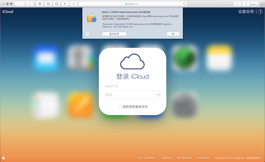Open the 客户隐私政策 privacy policy link
Screen dimensions: 265x162
point(184,158)
